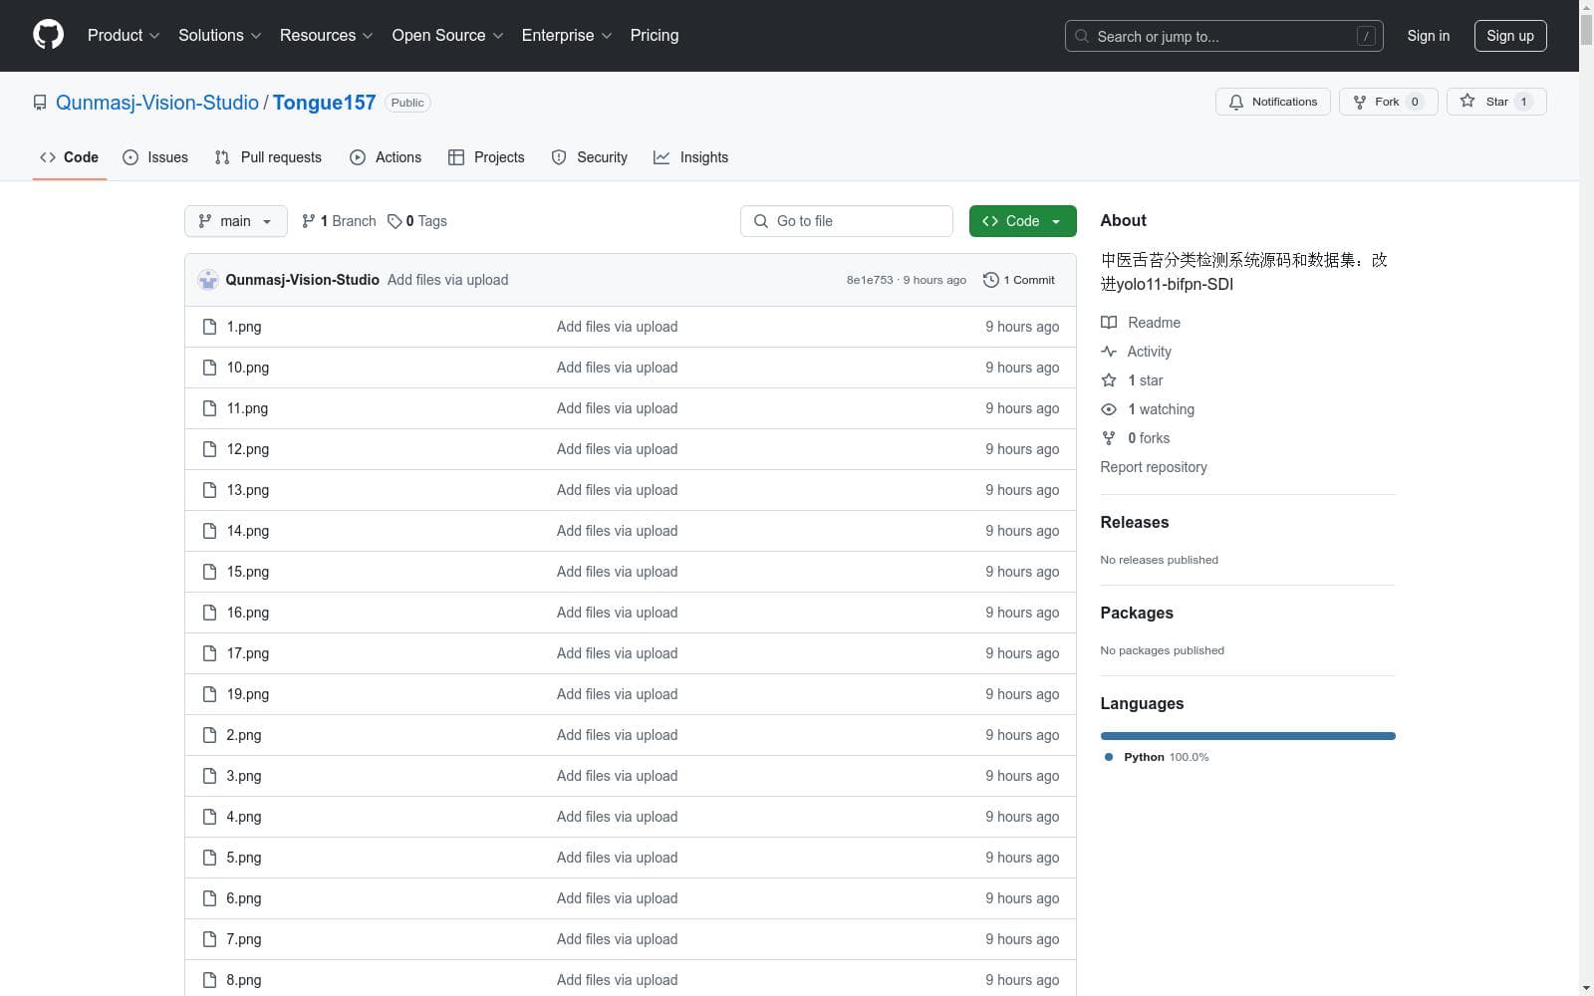Open commit message for 5.png row
The height and width of the screenshot is (996, 1594).
[x=617, y=858]
